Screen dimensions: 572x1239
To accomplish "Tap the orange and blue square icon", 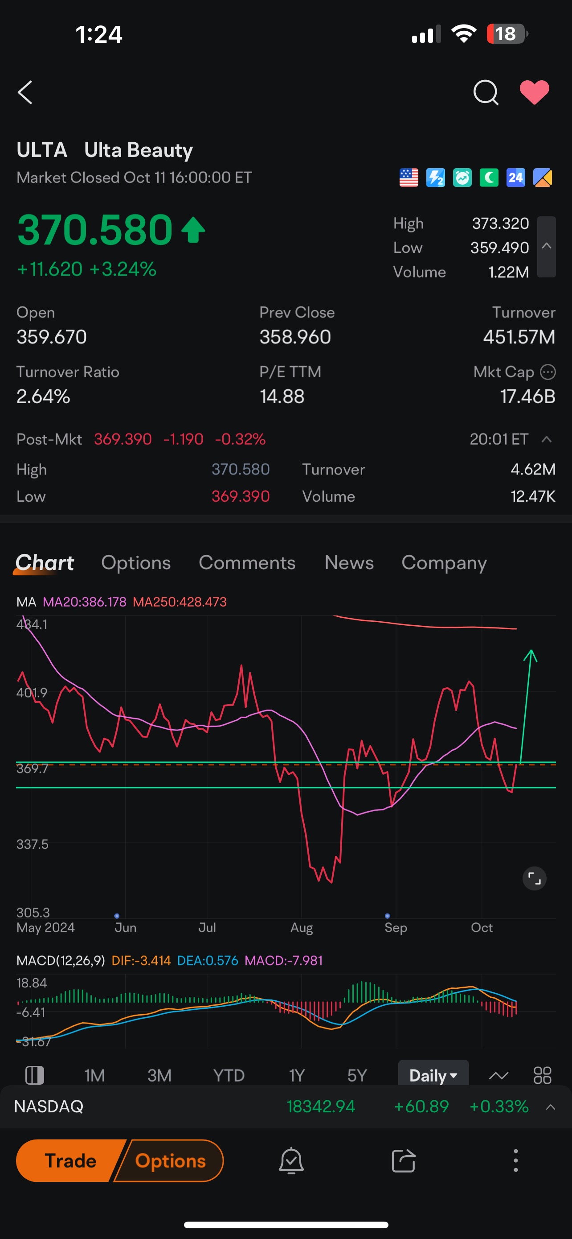I will [543, 178].
